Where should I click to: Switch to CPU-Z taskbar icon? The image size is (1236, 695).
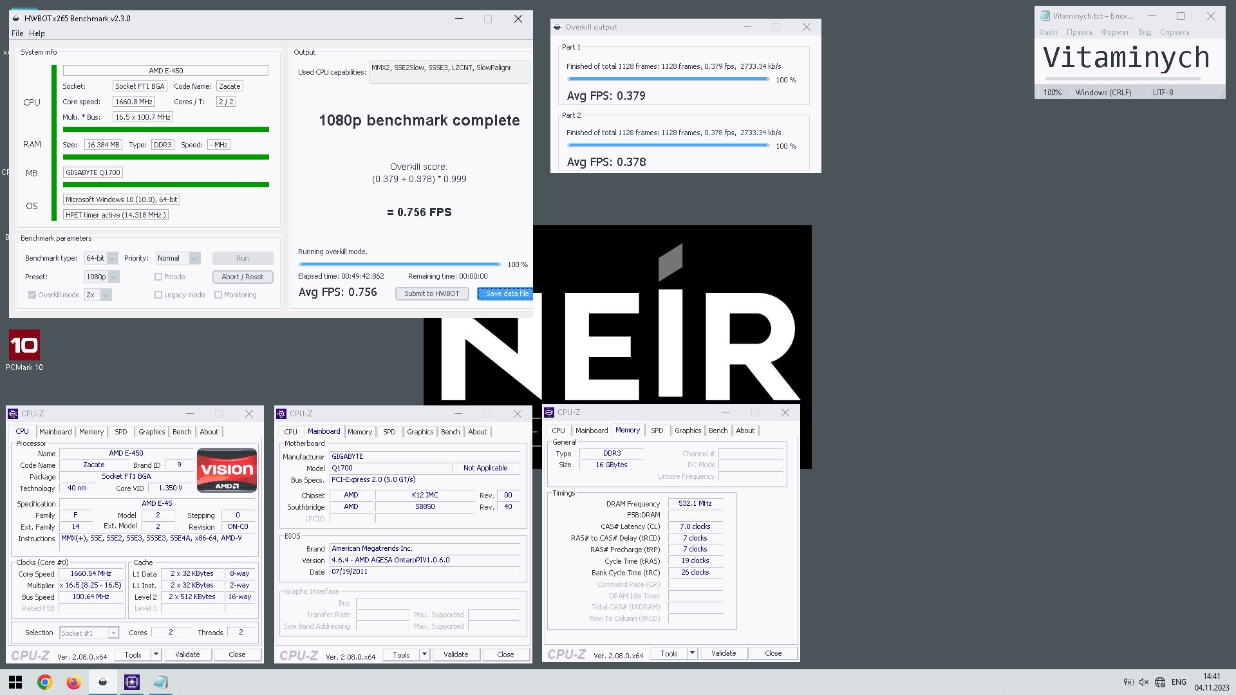coord(132,682)
